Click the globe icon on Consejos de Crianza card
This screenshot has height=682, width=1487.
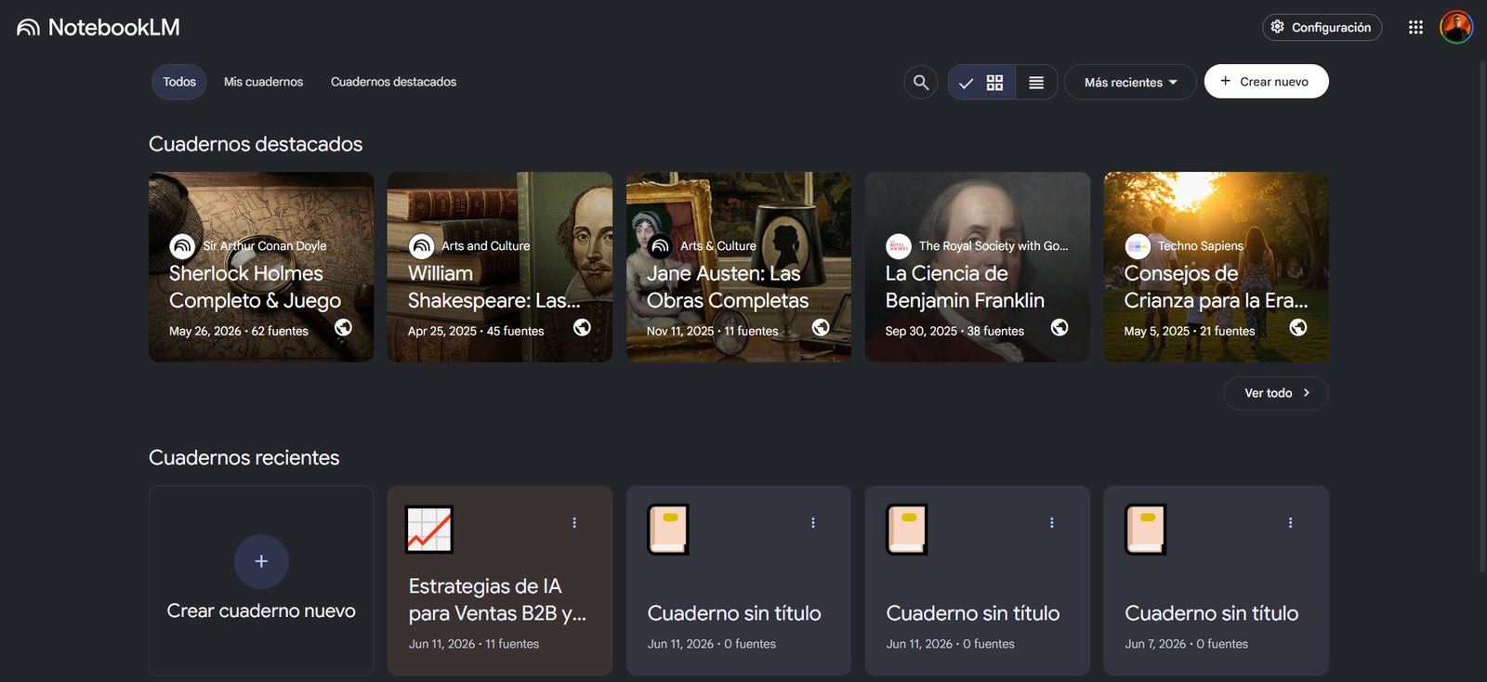tap(1298, 327)
